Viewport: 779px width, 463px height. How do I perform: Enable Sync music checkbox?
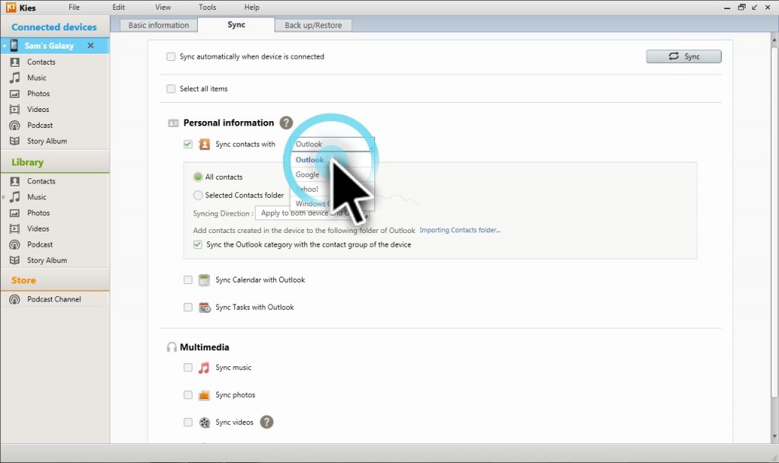pyautogui.click(x=188, y=368)
